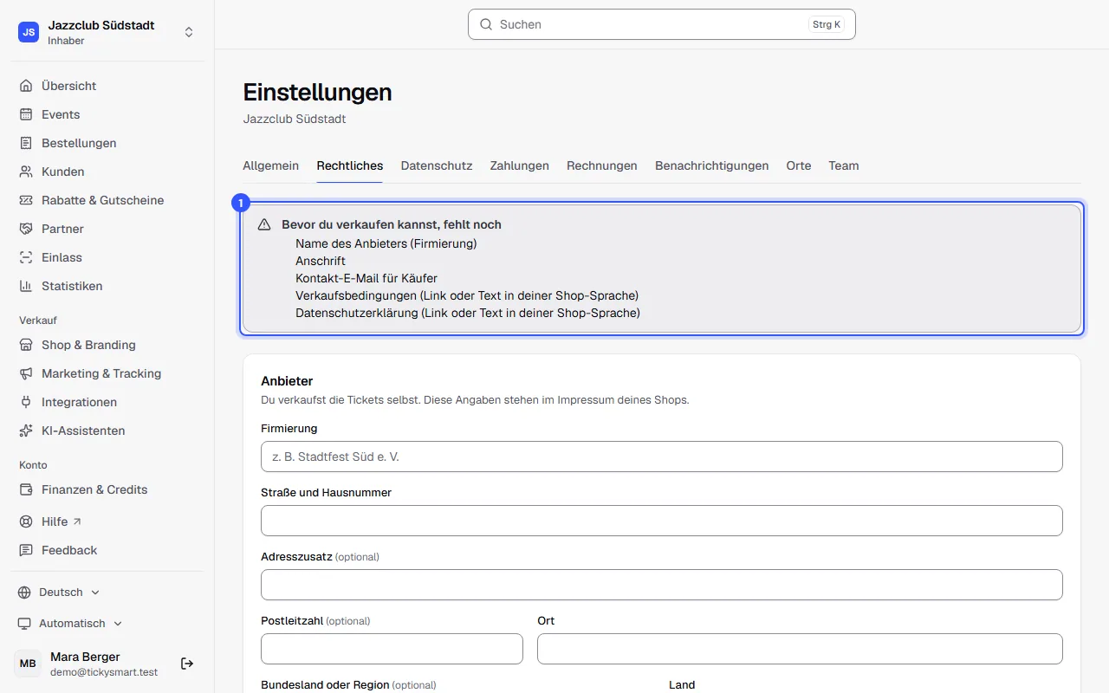Click the Ort input field
The width and height of the screenshot is (1109, 693).
(x=800, y=649)
